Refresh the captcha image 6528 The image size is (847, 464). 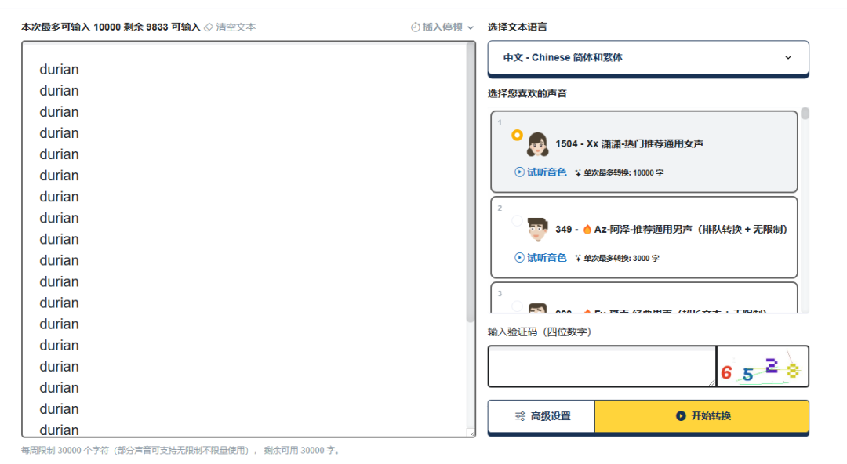762,366
